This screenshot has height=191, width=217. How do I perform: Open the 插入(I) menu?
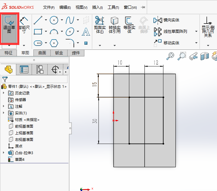[97, 7]
